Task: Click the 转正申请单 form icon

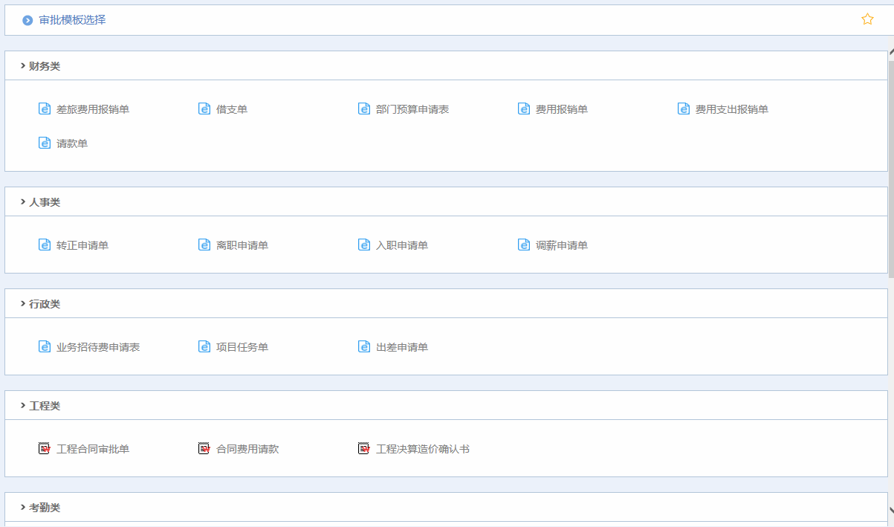Action: (x=45, y=245)
